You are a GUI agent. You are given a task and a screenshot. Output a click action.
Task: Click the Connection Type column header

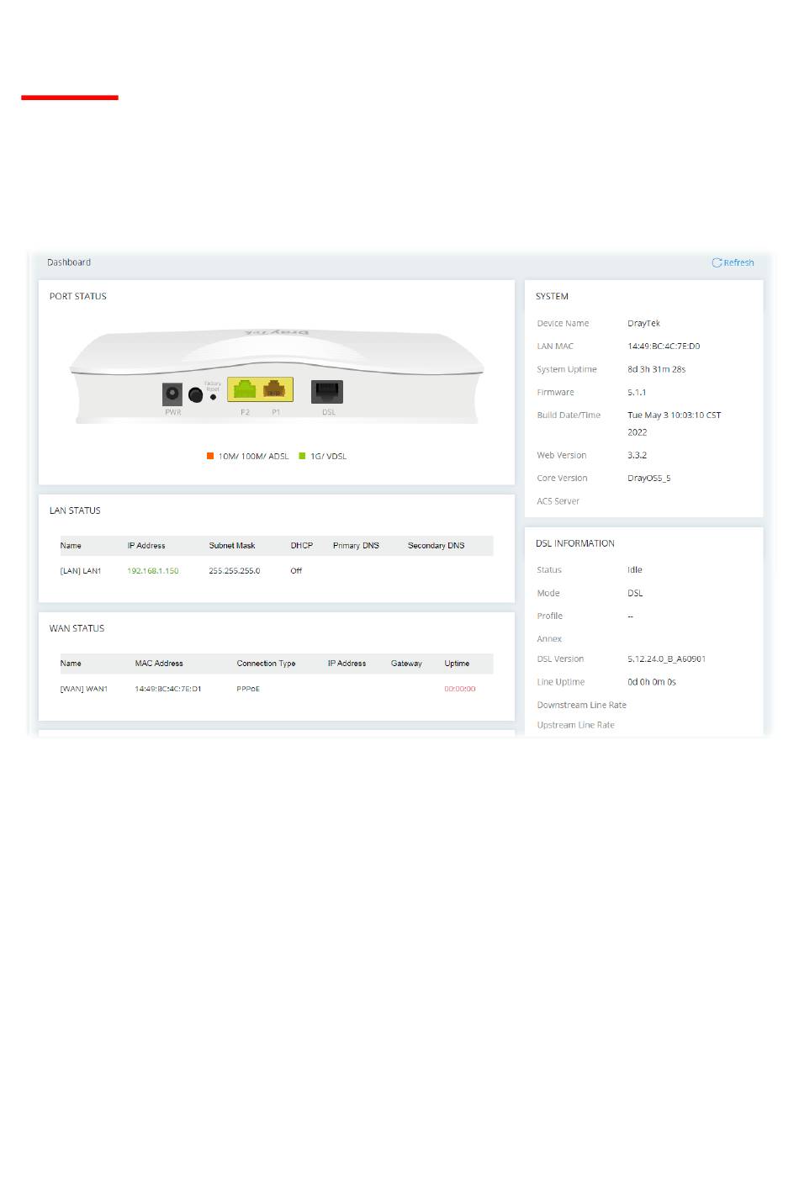click(x=266, y=664)
